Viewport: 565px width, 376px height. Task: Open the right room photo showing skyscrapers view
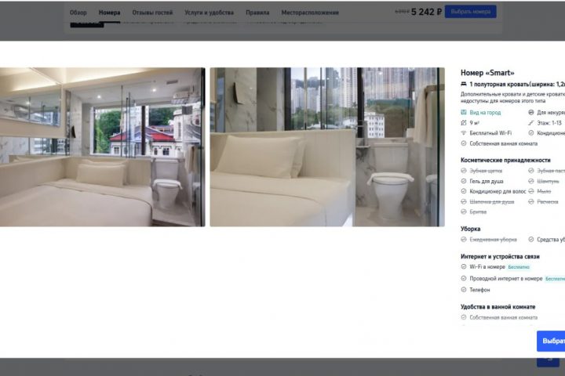click(327, 146)
